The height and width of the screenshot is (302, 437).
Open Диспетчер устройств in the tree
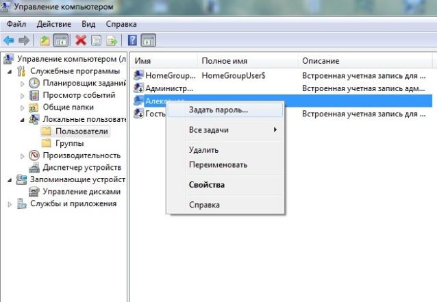pos(82,167)
